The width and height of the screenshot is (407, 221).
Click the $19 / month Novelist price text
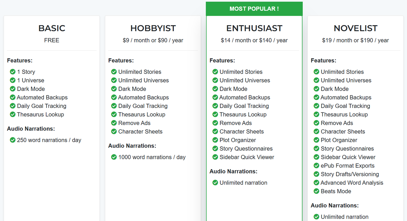point(355,40)
